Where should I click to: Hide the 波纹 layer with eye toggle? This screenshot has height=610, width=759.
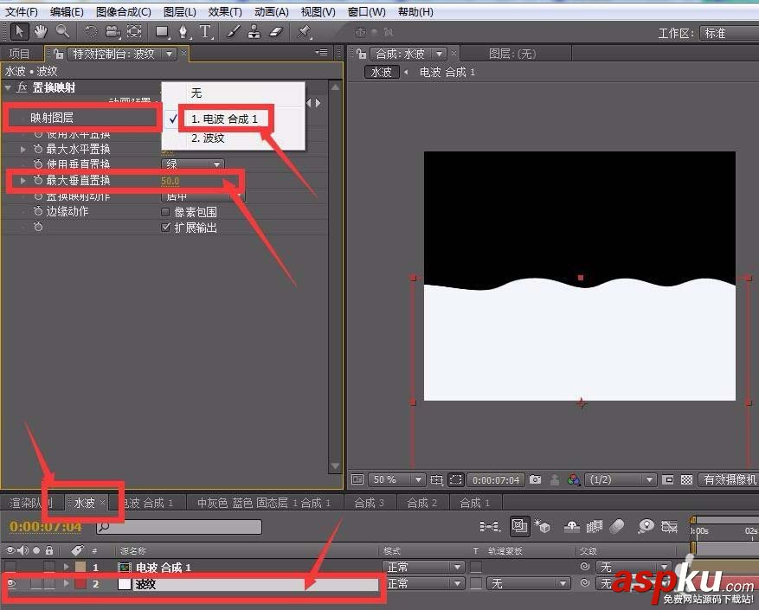(x=10, y=584)
